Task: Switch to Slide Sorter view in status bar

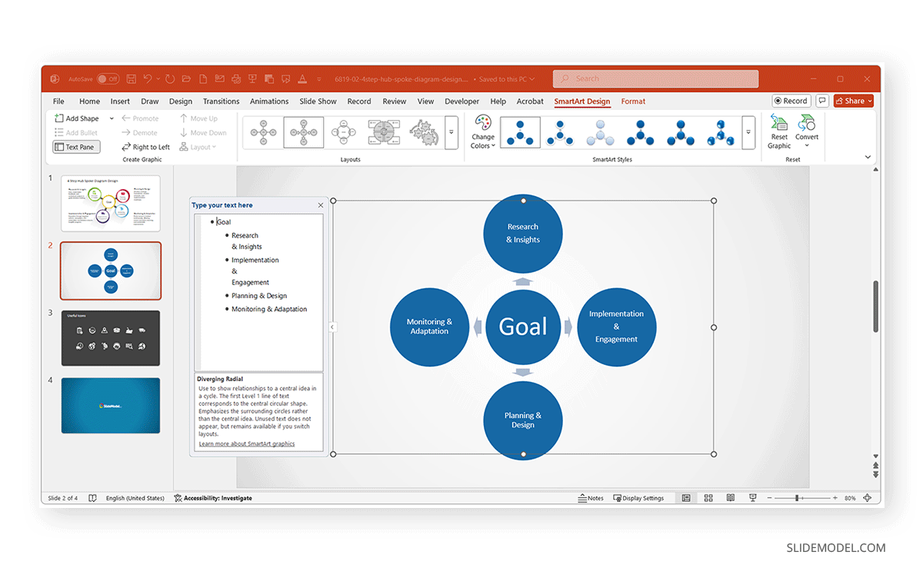Action: coord(708,497)
